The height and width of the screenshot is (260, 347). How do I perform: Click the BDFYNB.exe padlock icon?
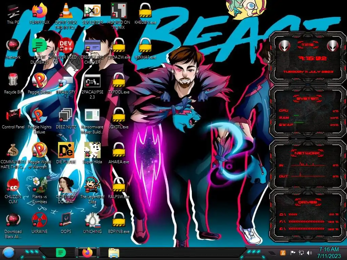click(x=119, y=223)
